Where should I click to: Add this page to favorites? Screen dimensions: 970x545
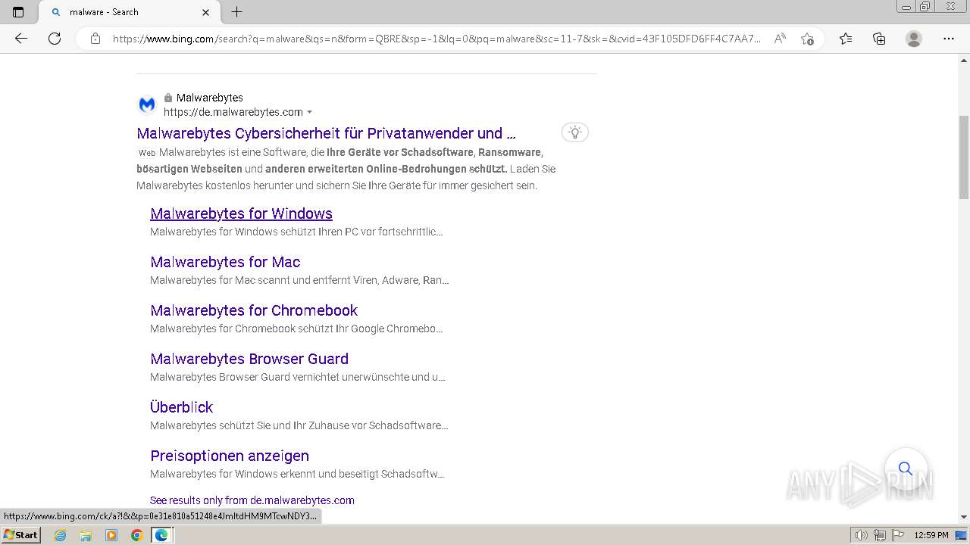[x=807, y=39]
